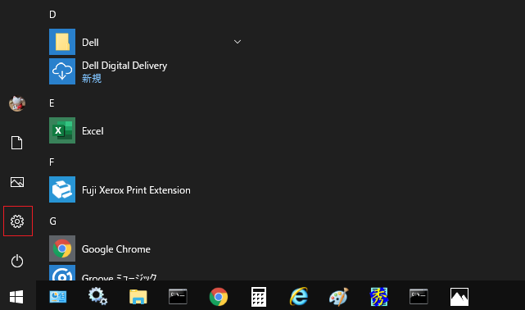This screenshot has width=525, height=310.
Task: Open Groove Music app icon
Action: 62,273
